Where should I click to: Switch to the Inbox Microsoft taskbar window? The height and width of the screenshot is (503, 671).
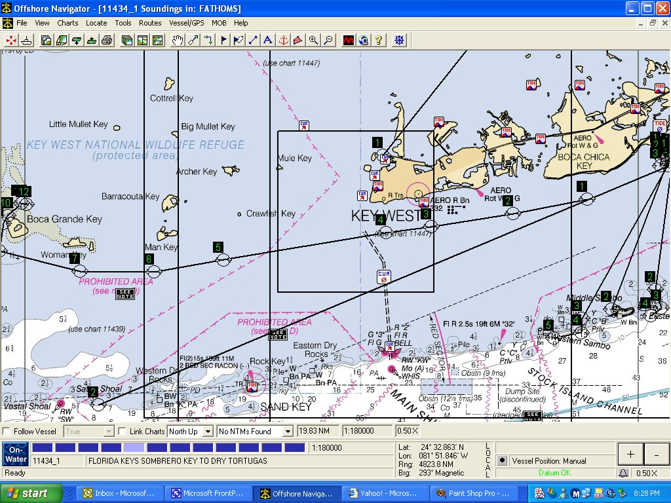pyautogui.click(x=119, y=493)
